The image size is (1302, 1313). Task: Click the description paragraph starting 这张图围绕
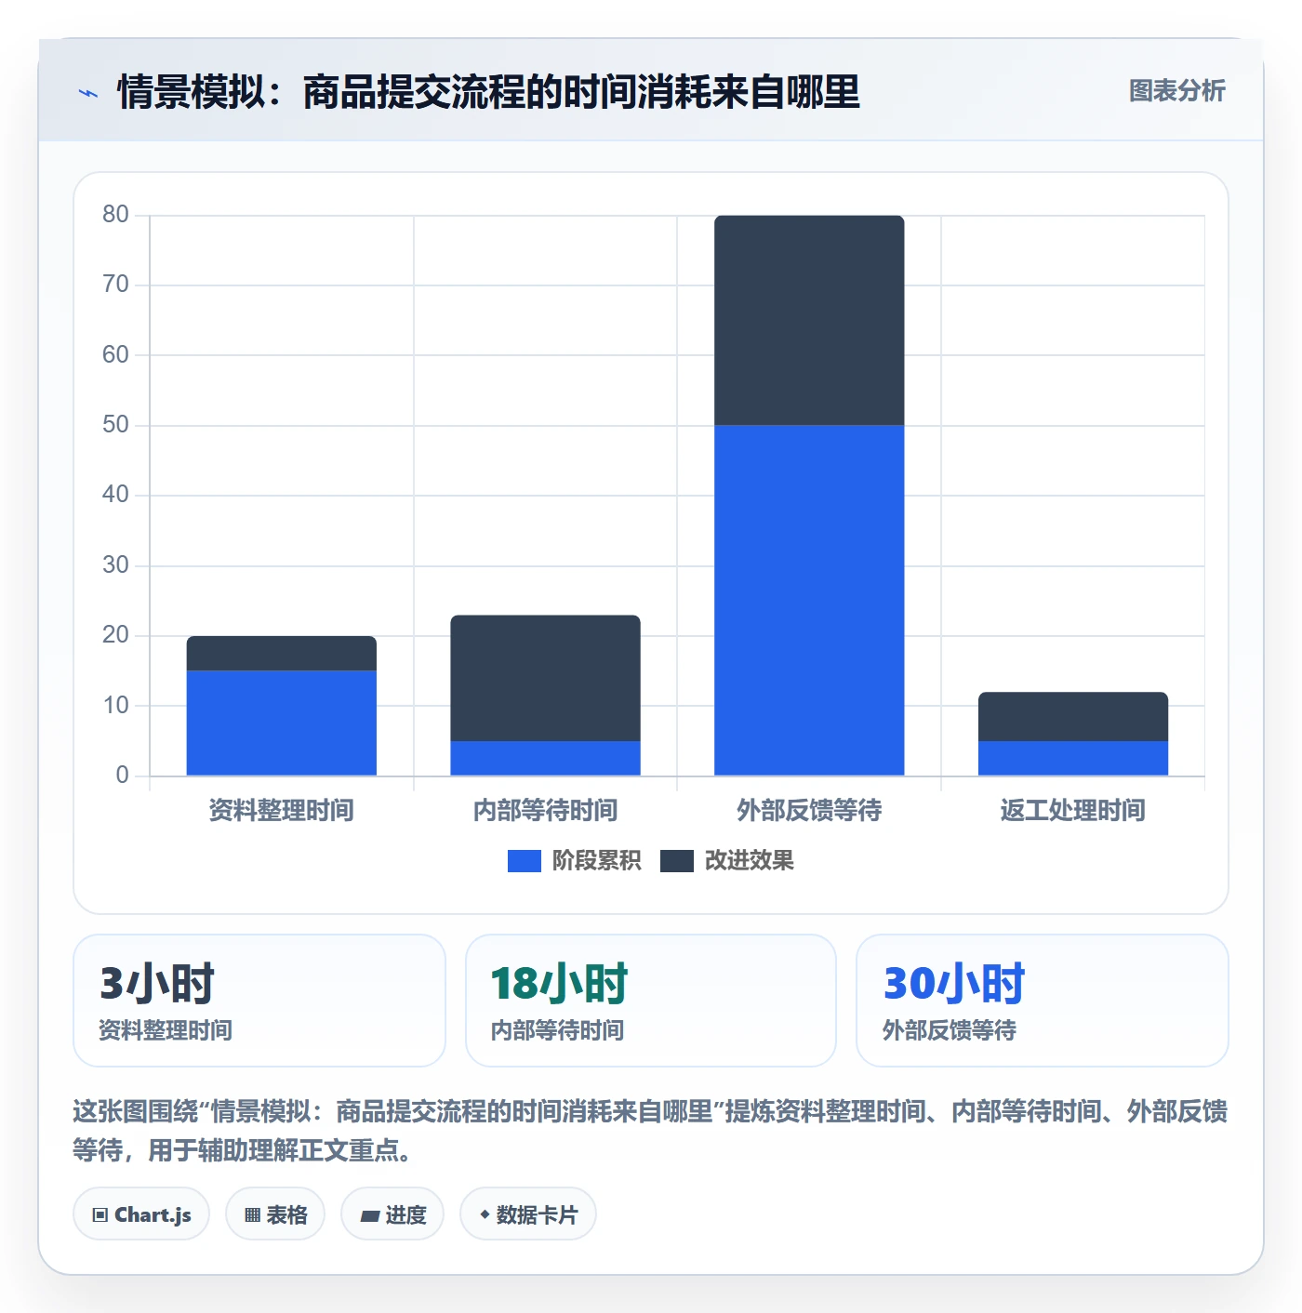[651, 1131]
